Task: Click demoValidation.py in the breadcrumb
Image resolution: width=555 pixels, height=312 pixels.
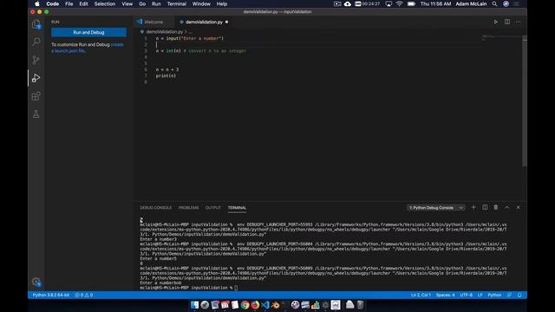Action: (165, 32)
